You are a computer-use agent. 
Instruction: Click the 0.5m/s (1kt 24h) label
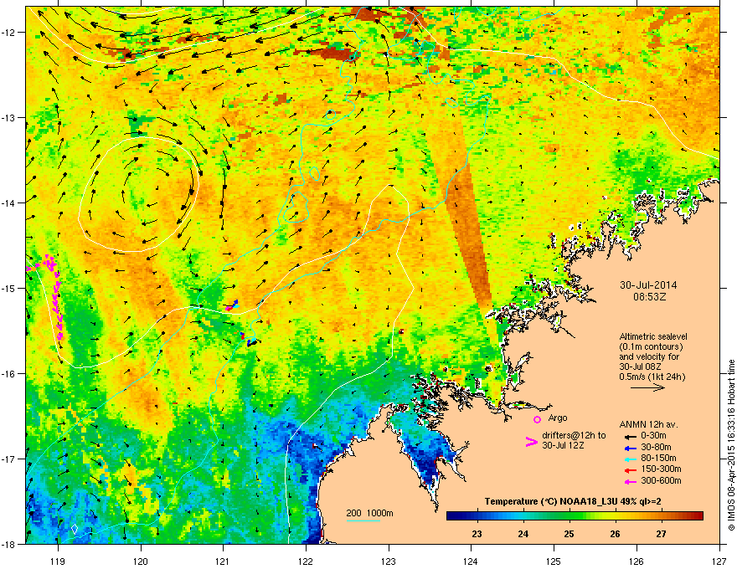coord(652,377)
